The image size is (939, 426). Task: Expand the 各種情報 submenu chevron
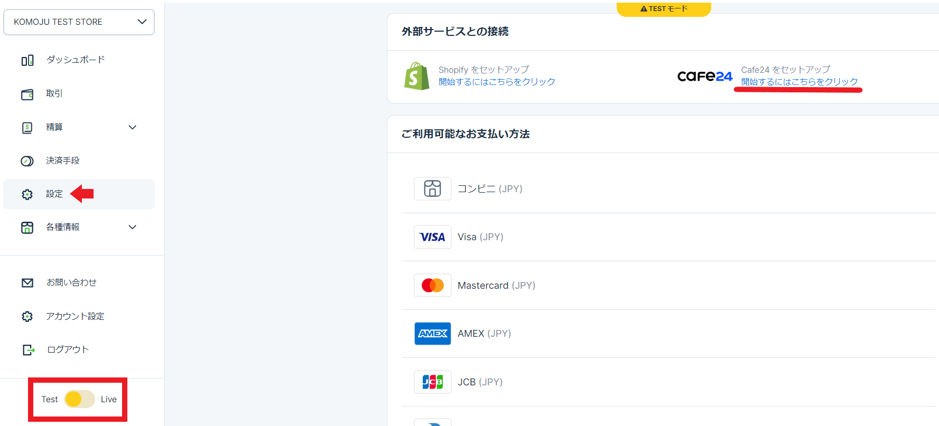click(x=133, y=227)
